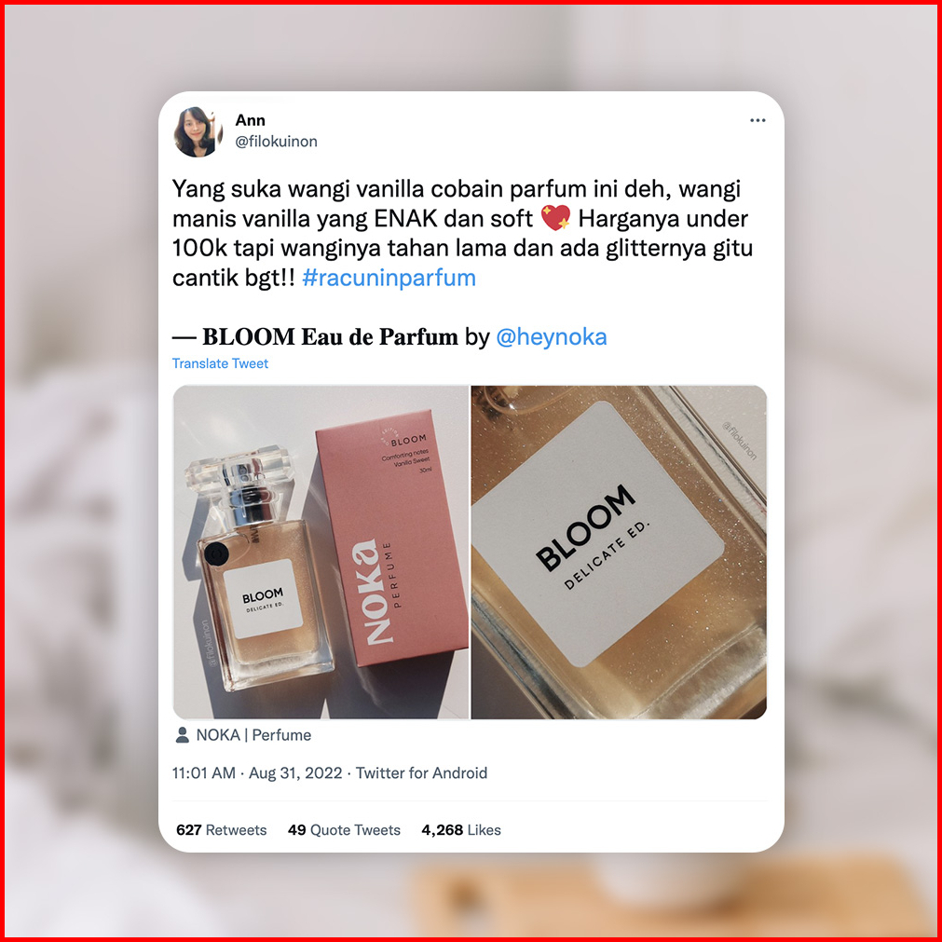This screenshot has height=942, width=942.
Task: Click the Twitter for Android source label
Action: (x=421, y=773)
